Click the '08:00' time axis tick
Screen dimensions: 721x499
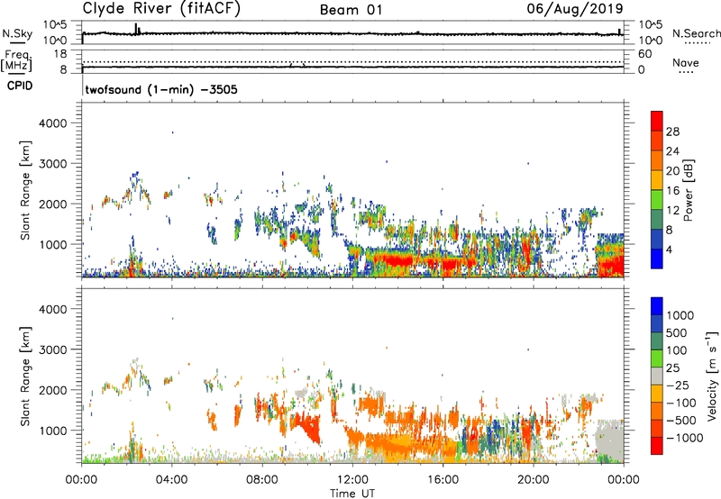262,480
